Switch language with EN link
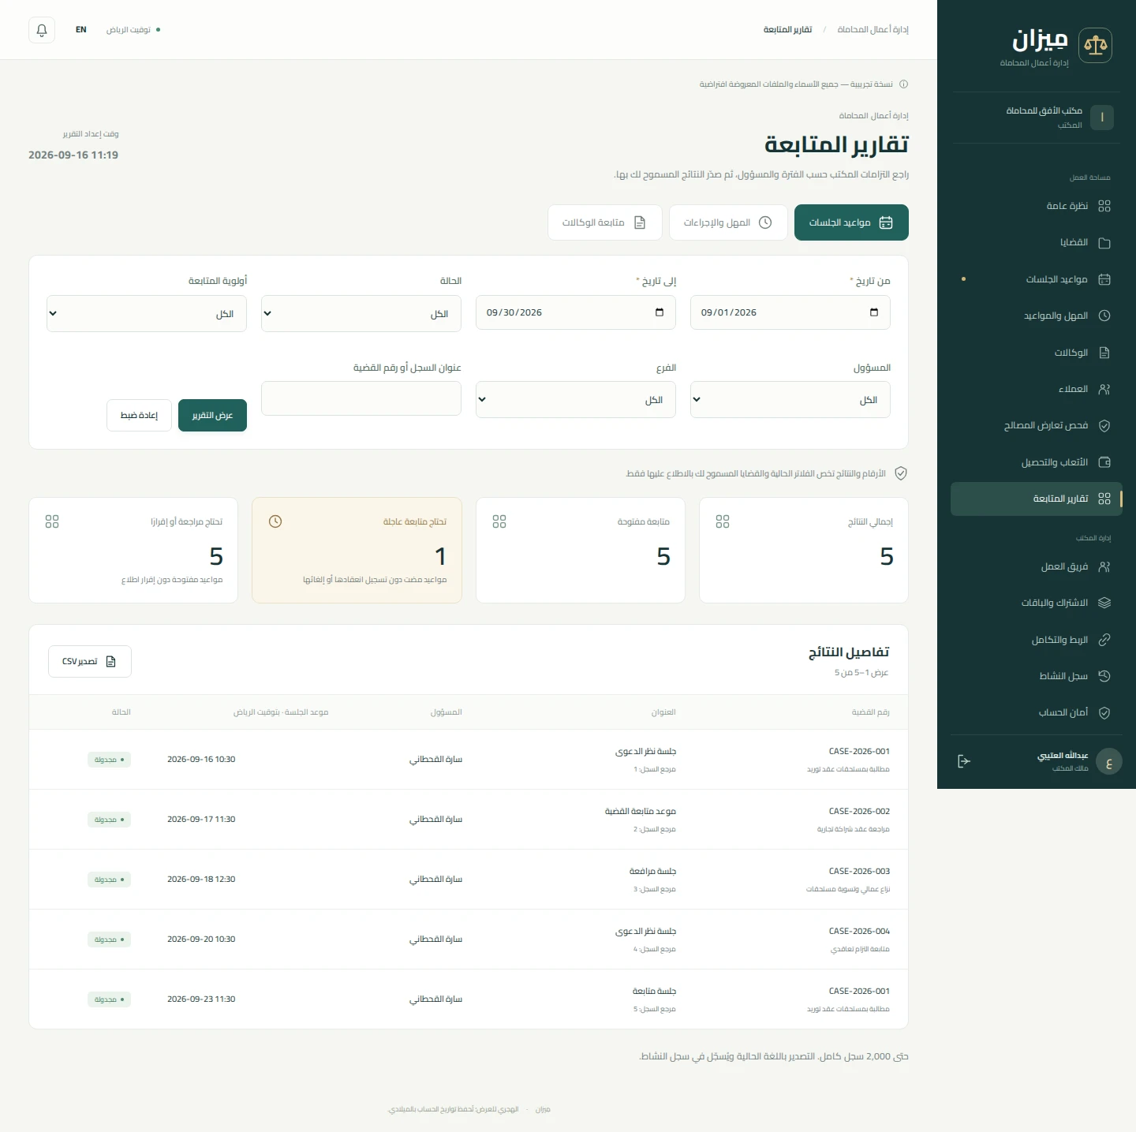This screenshot has height=1132, width=1136. (x=81, y=30)
